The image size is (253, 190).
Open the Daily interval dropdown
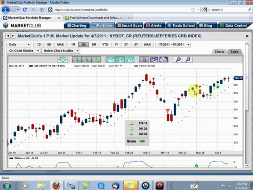(18, 44)
